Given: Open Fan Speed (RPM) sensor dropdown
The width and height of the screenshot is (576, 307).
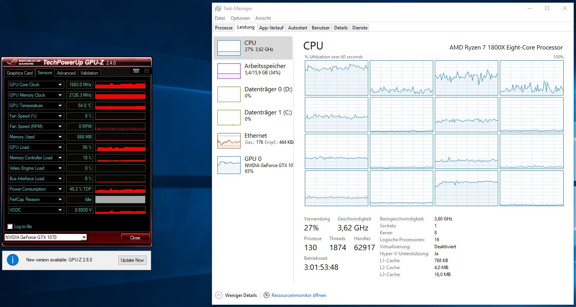Looking at the screenshot, I should click(x=60, y=126).
